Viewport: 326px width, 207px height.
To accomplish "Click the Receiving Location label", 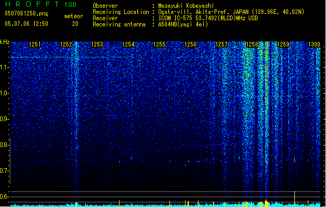I will pos(121,12).
